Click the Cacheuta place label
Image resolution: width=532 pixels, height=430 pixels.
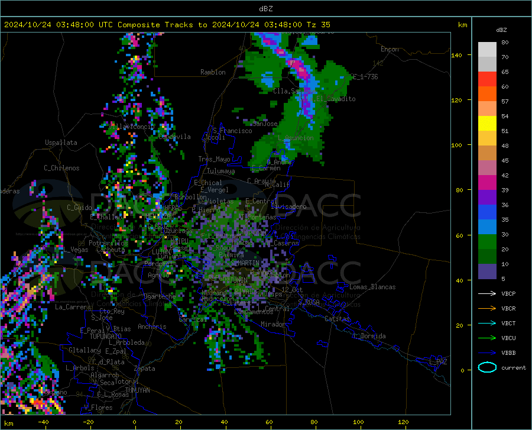(x=111, y=250)
